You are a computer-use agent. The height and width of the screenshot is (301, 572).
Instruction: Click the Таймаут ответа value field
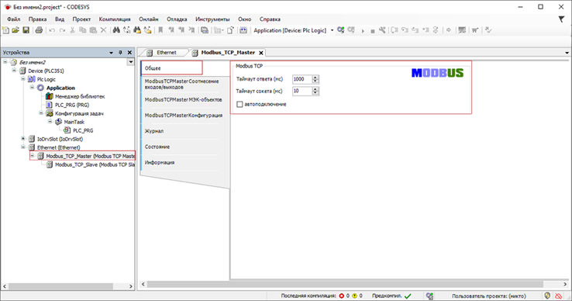302,79
